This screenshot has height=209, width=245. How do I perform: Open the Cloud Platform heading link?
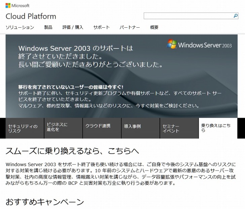(31, 16)
